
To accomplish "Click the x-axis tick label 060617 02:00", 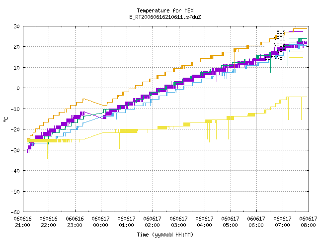I will 153,222.
